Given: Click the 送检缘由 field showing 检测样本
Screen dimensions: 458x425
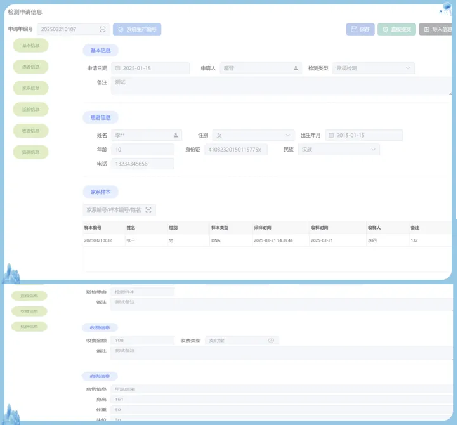Looking at the screenshot, I should tap(143, 292).
